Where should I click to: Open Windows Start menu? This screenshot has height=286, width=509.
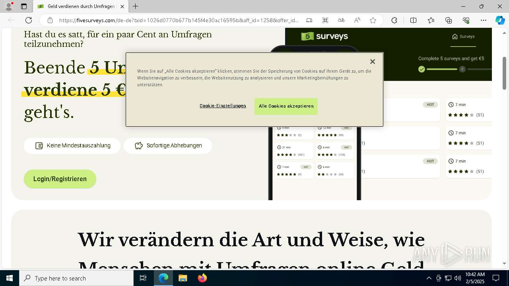(x=10, y=278)
